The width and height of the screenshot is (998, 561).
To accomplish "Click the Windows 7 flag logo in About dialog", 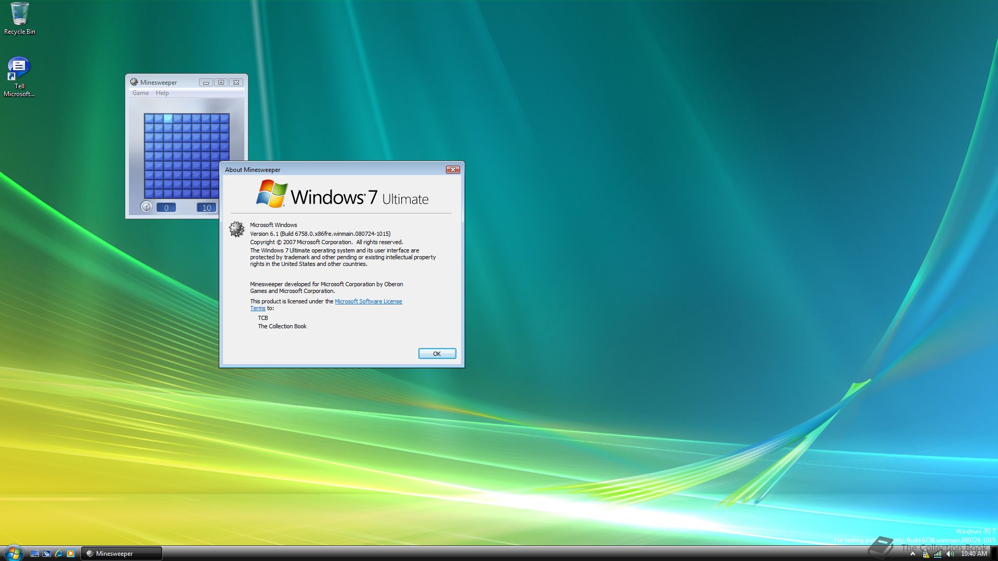I will [271, 194].
